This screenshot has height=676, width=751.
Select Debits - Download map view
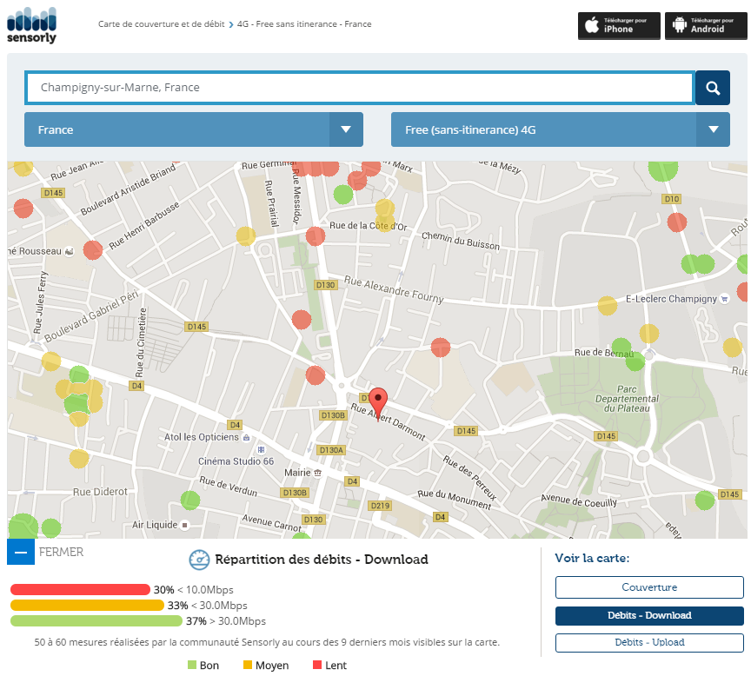(x=649, y=615)
